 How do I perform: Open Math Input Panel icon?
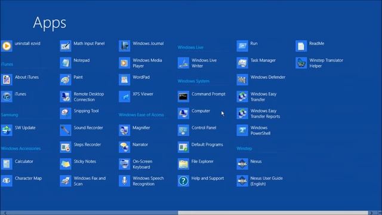[66, 46]
